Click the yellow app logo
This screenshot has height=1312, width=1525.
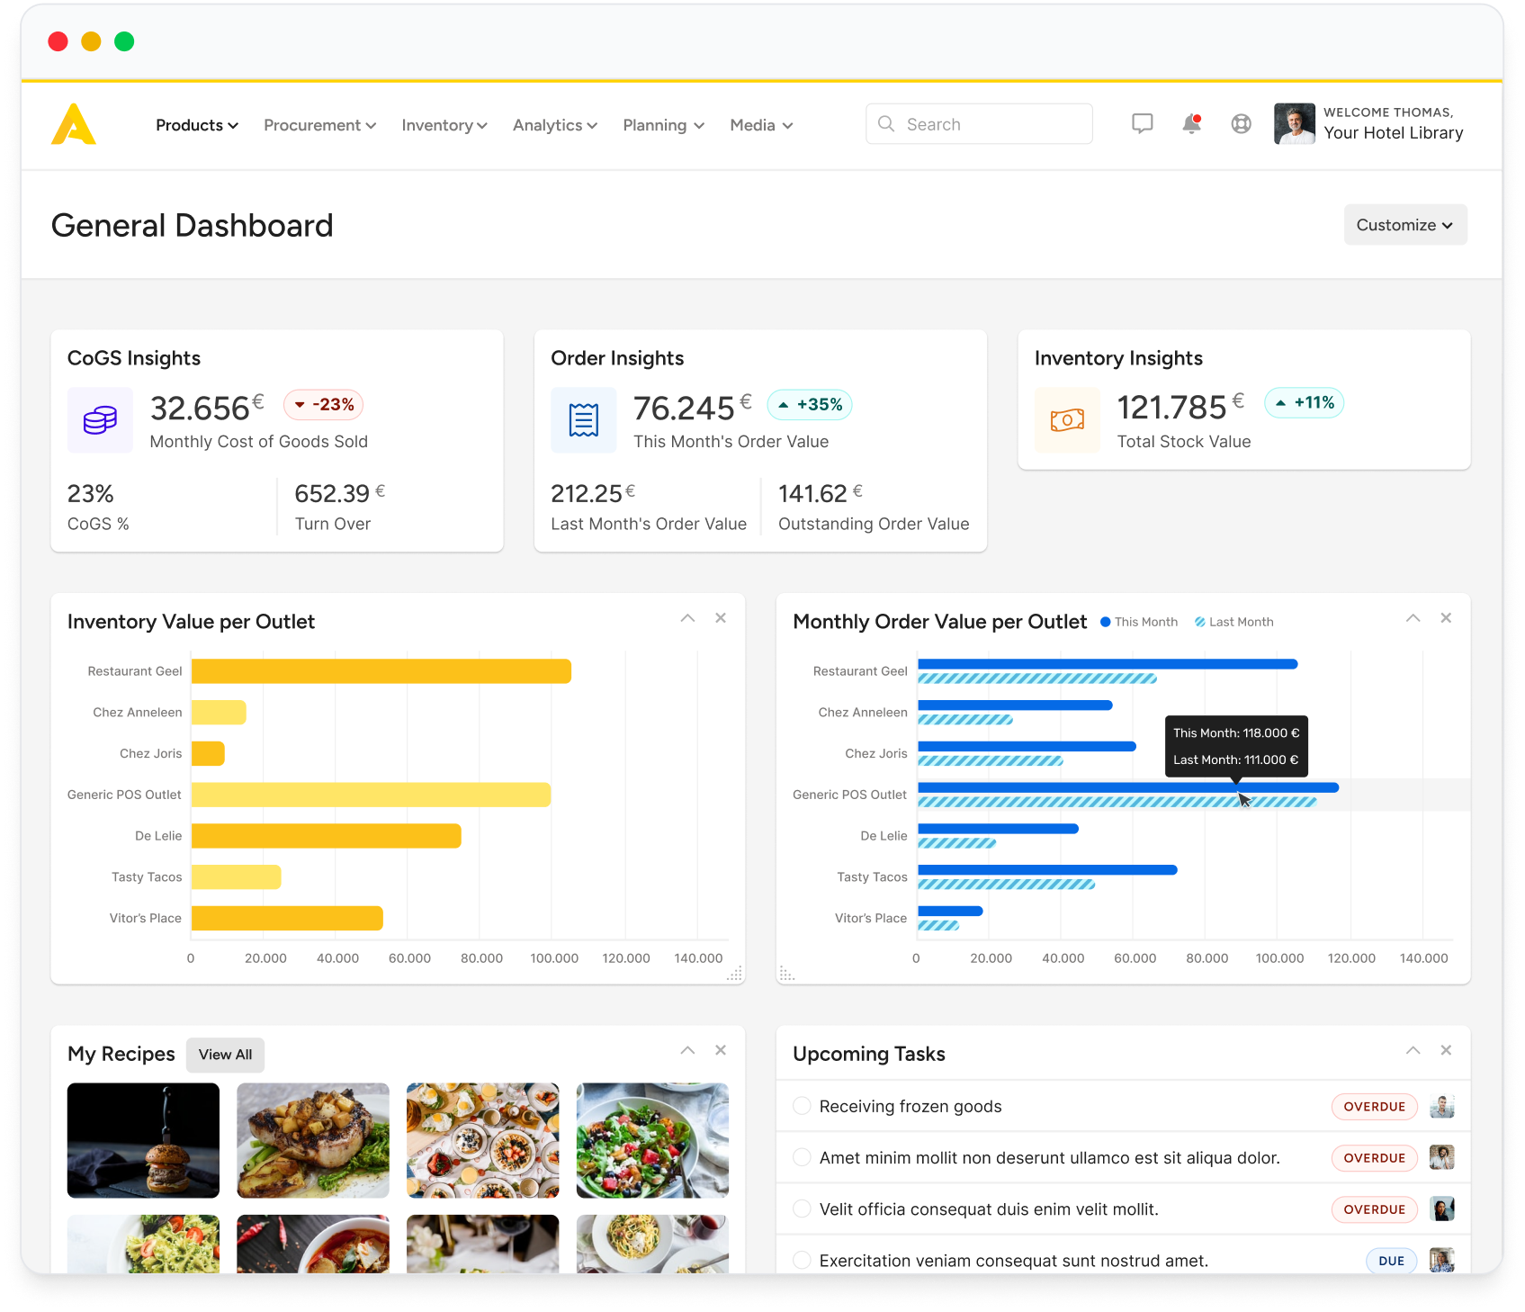point(74,124)
